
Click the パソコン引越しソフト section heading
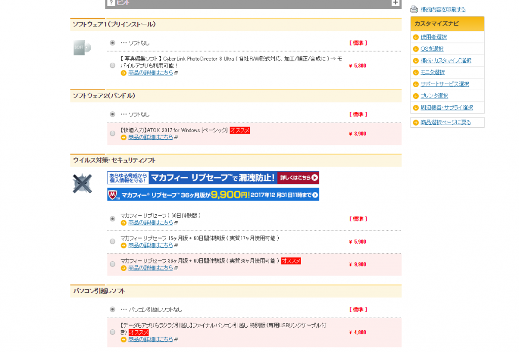pyautogui.click(x=99, y=291)
